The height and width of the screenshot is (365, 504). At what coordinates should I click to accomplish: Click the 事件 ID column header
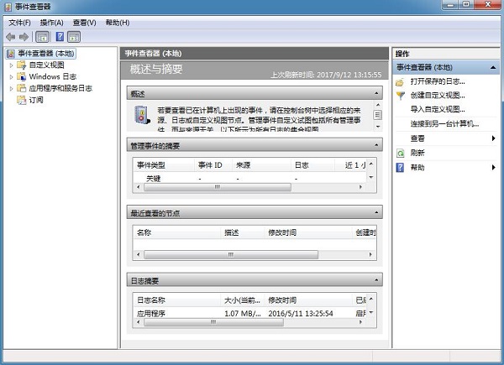pyautogui.click(x=213, y=165)
